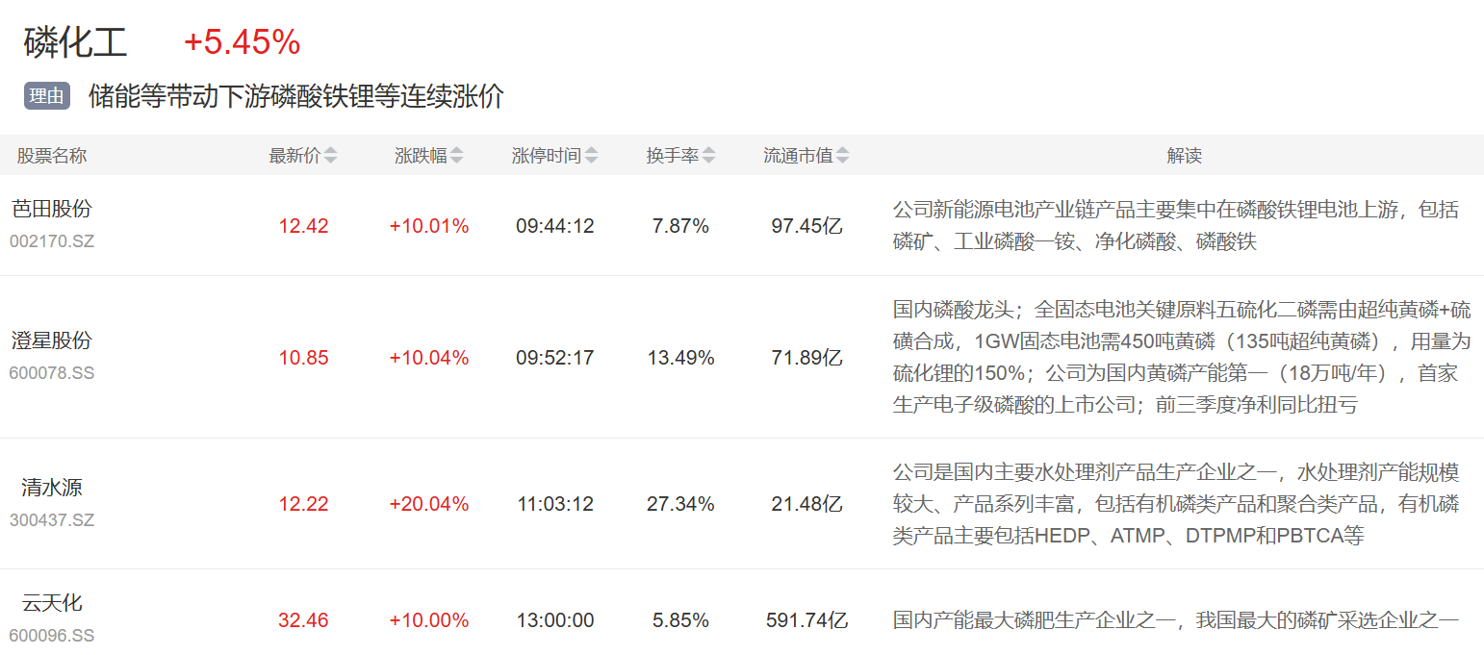Click the sort arrows beside 涨停时间
This screenshot has height=655, width=1484.
point(591,156)
